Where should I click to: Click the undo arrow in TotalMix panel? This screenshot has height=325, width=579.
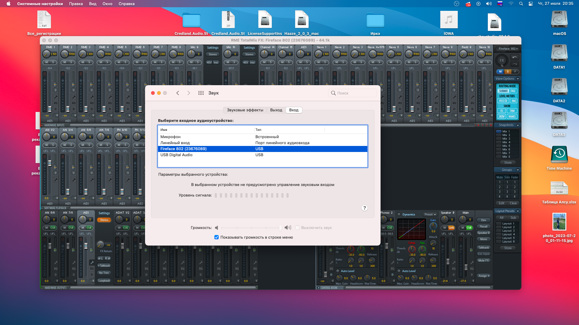point(514,57)
